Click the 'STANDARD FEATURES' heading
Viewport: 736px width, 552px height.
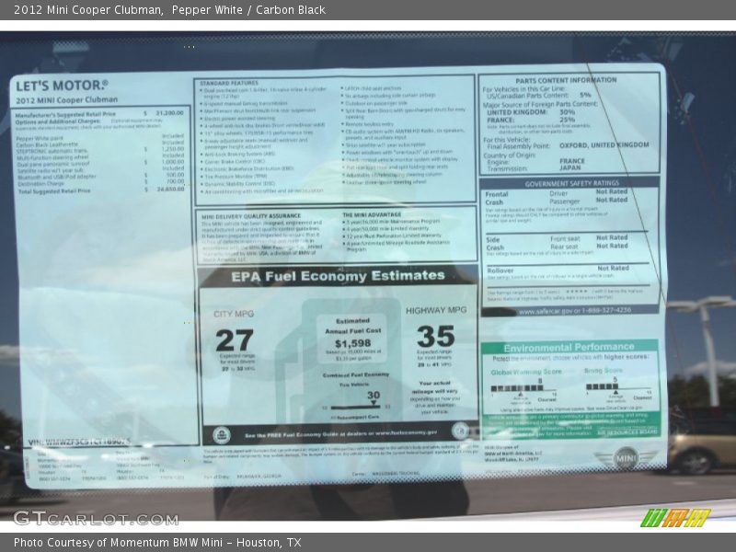coord(229,83)
